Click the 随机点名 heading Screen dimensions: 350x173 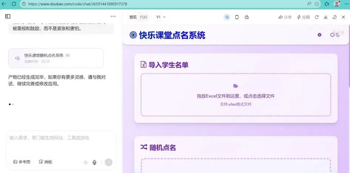point(162,148)
